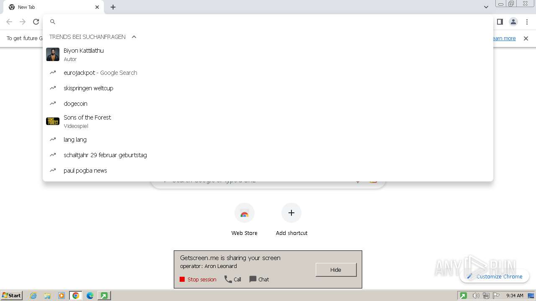Click trending arrow icon beside dogecoin
The image size is (536, 301).
53,103
